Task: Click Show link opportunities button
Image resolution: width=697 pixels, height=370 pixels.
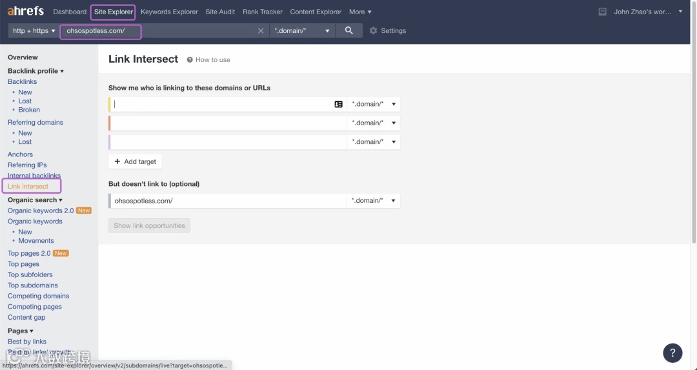Action: coord(149,225)
